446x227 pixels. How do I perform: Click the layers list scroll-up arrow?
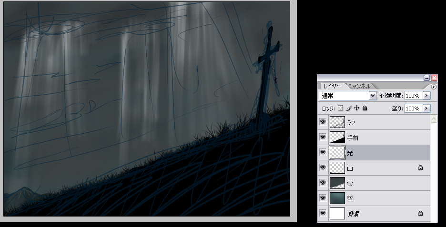(434, 118)
